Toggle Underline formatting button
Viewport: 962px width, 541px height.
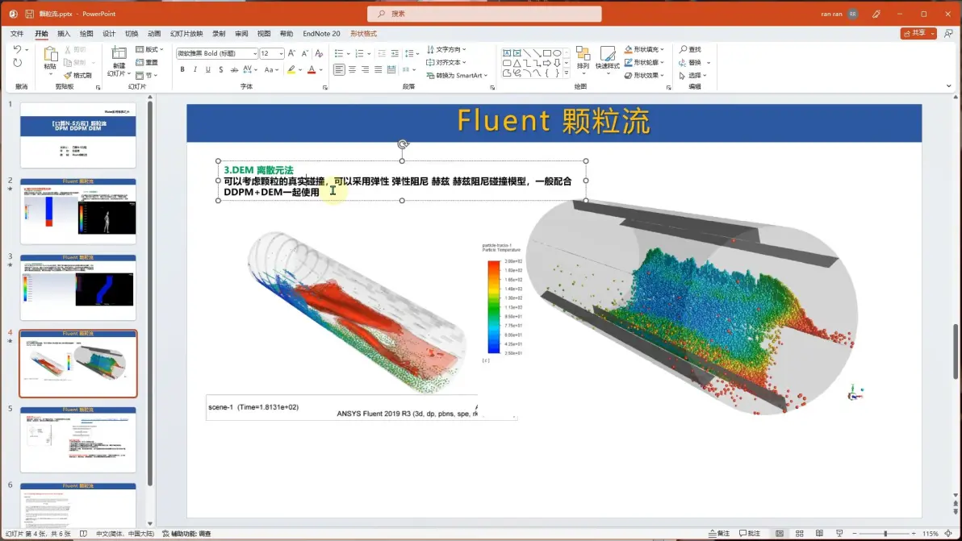208,70
